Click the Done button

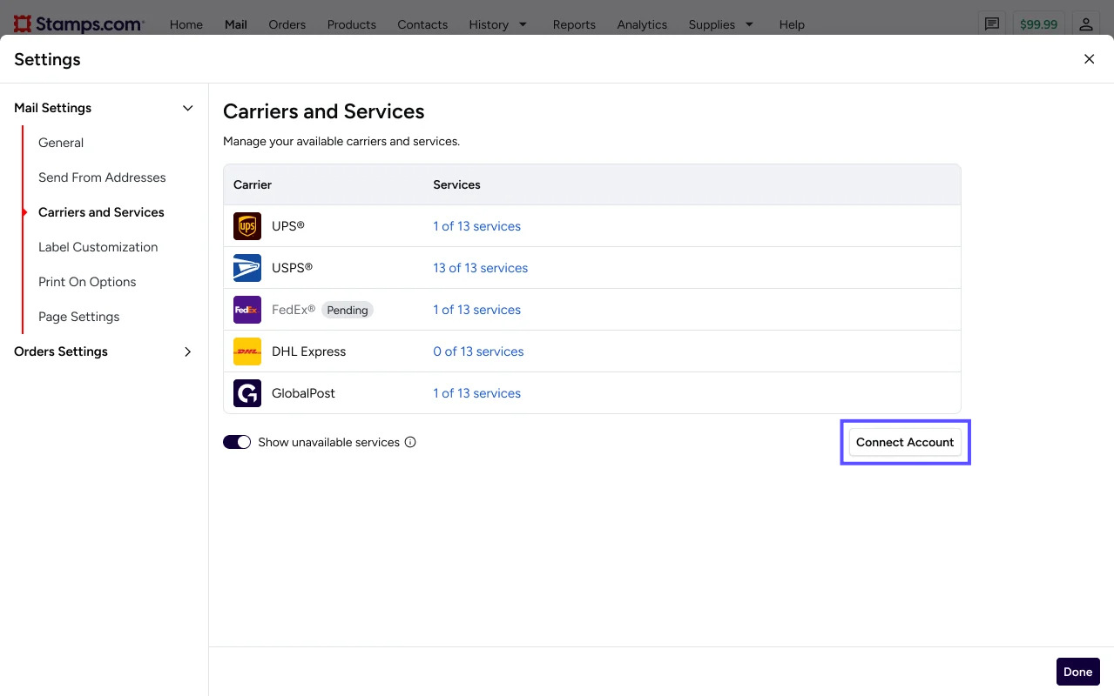point(1078,672)
